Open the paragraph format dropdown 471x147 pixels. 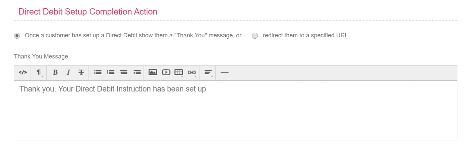pos(39,72)
